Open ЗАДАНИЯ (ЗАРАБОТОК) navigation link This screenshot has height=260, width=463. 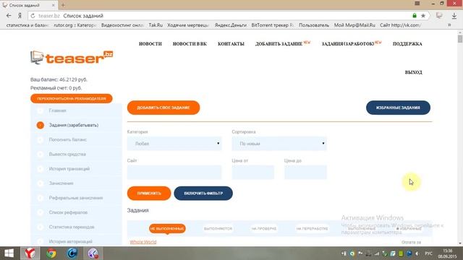click(x=348, y=43)
